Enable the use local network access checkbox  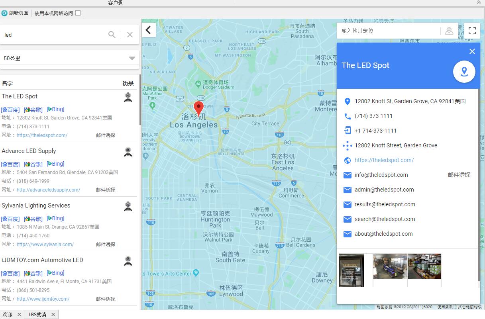(78, 13)
